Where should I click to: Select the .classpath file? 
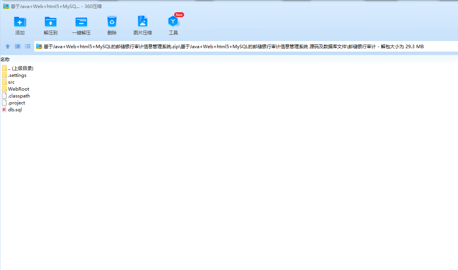[16, 96]
